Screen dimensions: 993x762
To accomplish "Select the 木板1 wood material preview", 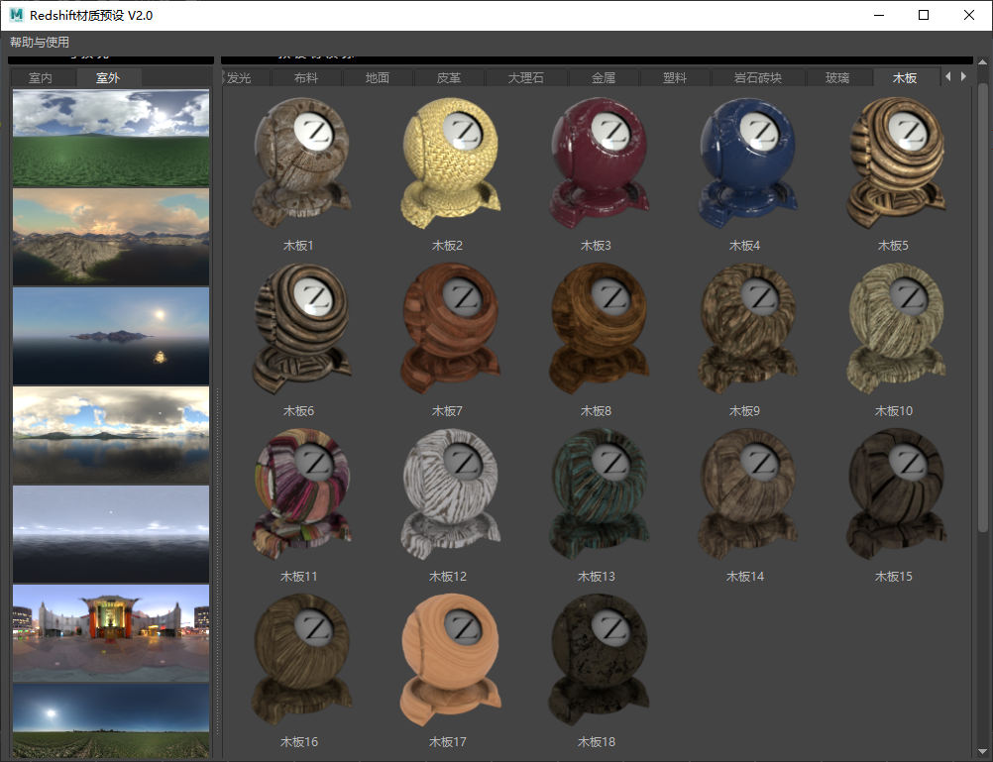I will tap(297, 163).
